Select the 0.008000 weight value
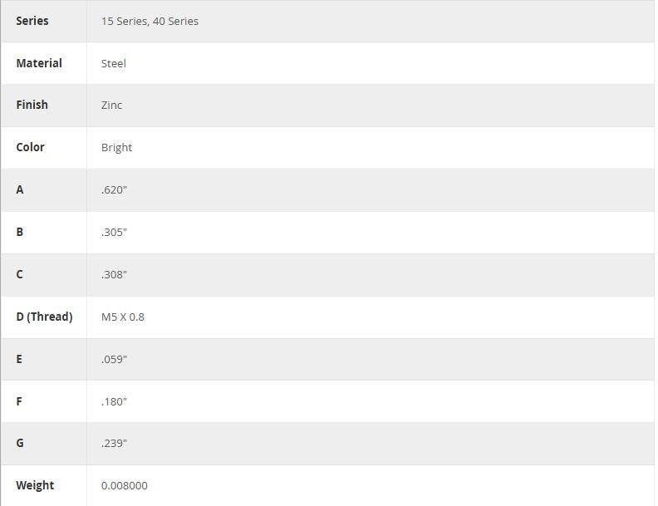The width and height of the screenshot is (658, 506). pyautogui.click(x=125, y=485)
